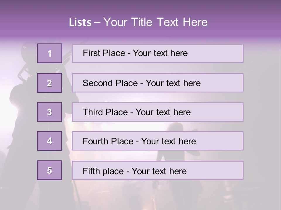This screenshot has height=210, width=281.
Task: Click the number 3 box
Action: coord(49,112)
